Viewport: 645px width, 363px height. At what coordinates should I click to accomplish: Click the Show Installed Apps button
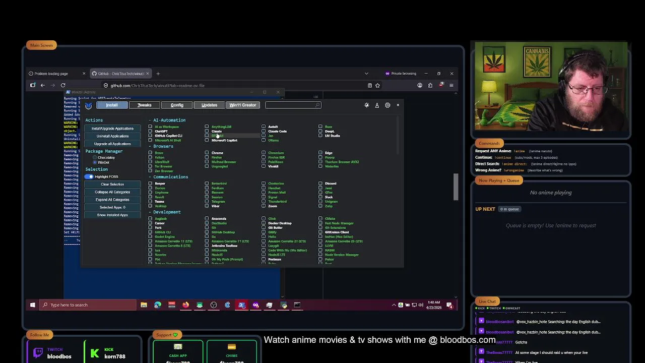pyautogui.click(x=112, y=215)
